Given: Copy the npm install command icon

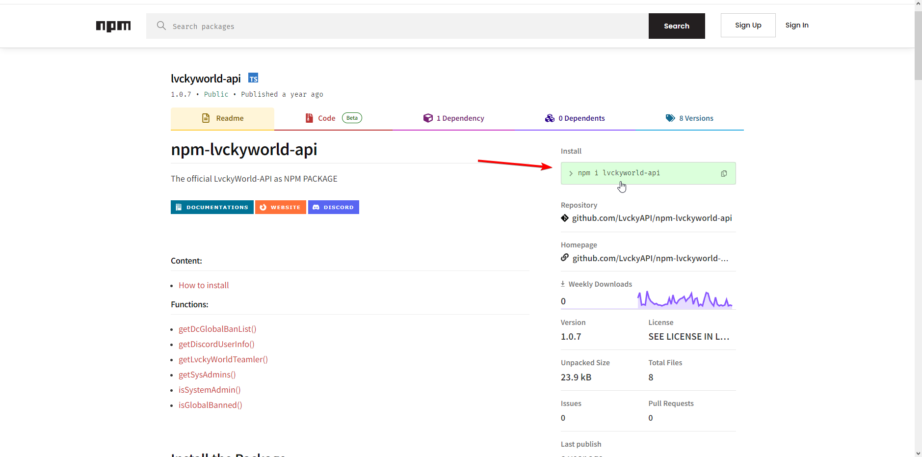Looking at the screenshot, I should 724,173.
